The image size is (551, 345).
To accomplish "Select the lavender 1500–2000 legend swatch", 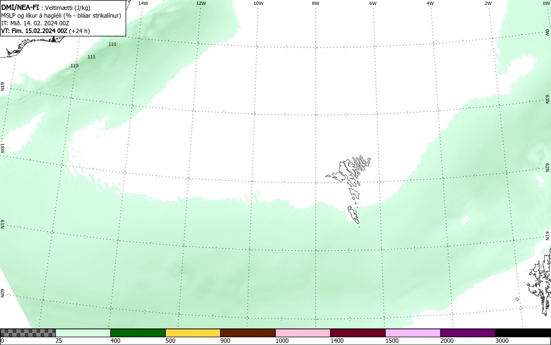I will (x=413, y=333).
